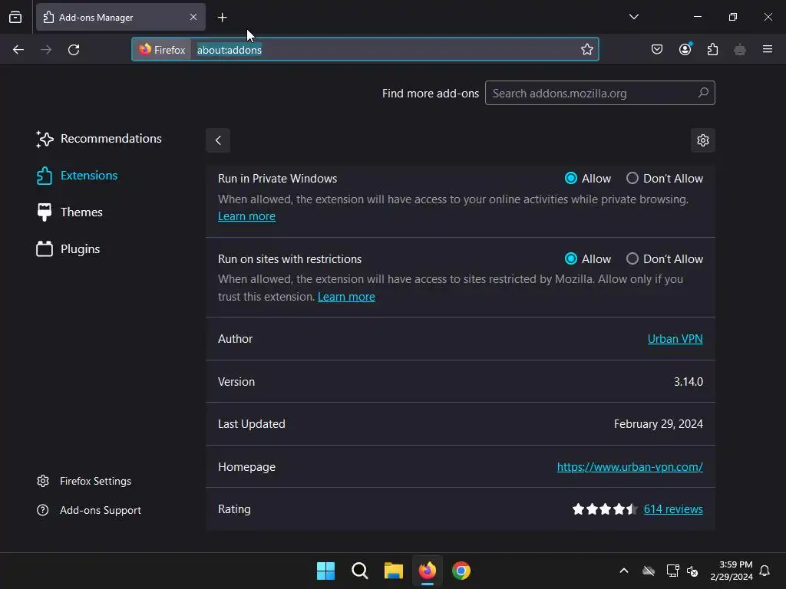Viewport: 786px width, 589px height.
Task: Click the greyed extension icon in toolbar
Action: [739, 49]
